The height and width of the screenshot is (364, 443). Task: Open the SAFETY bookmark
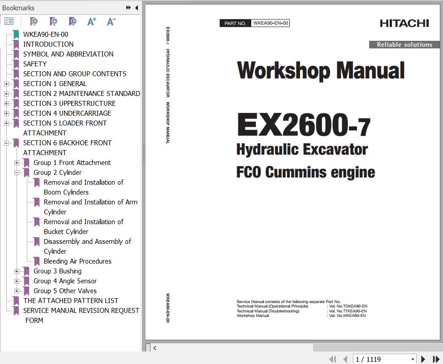click(x=35, y=64)
